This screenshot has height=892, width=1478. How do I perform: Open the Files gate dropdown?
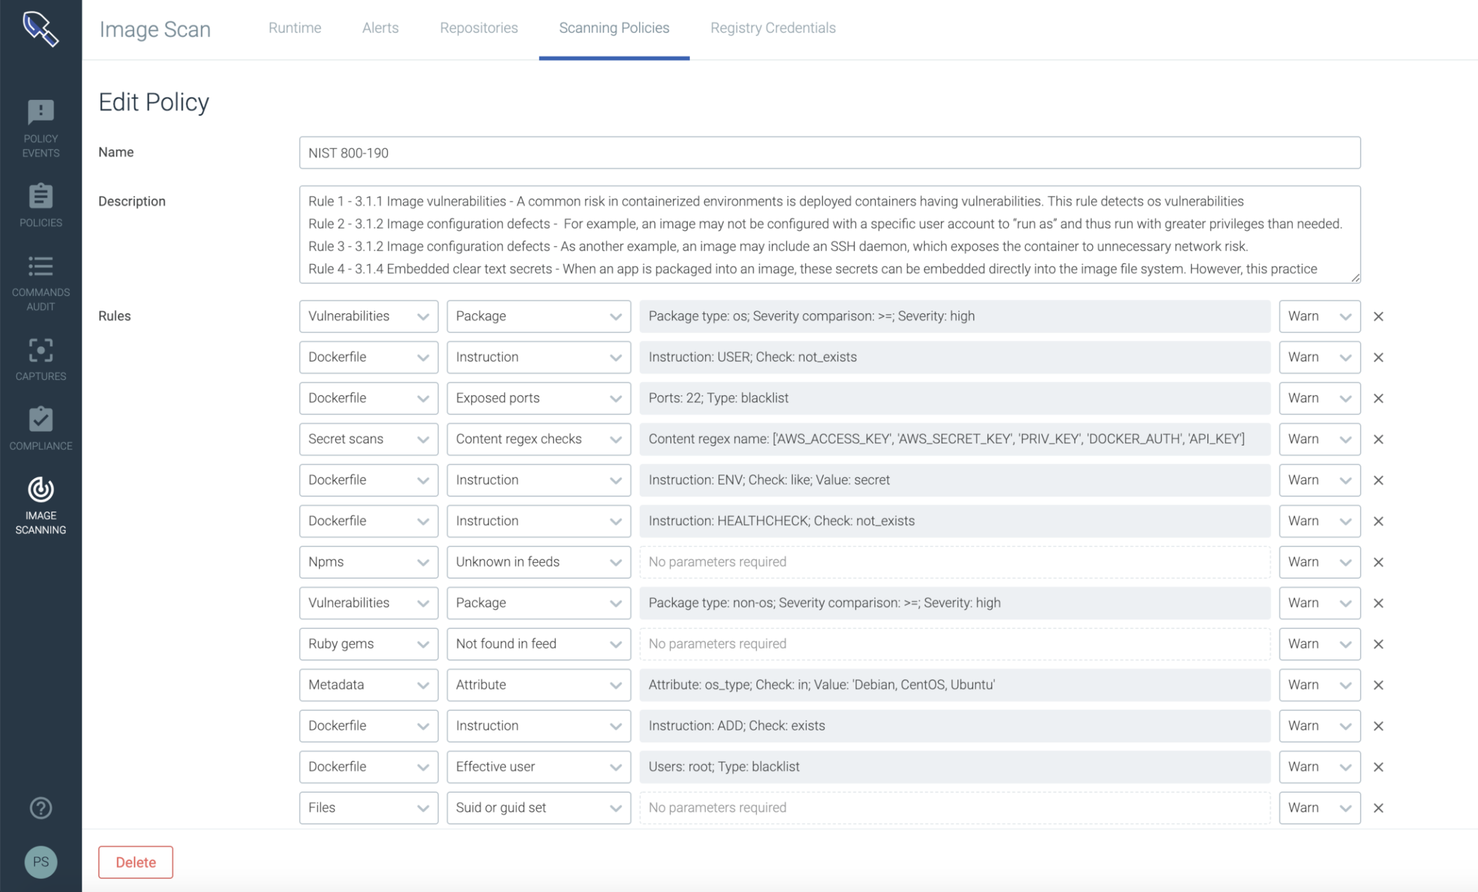click(368, 807)
